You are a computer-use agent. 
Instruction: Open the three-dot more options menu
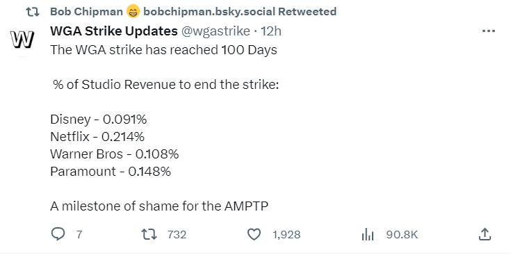coord(489,31)
